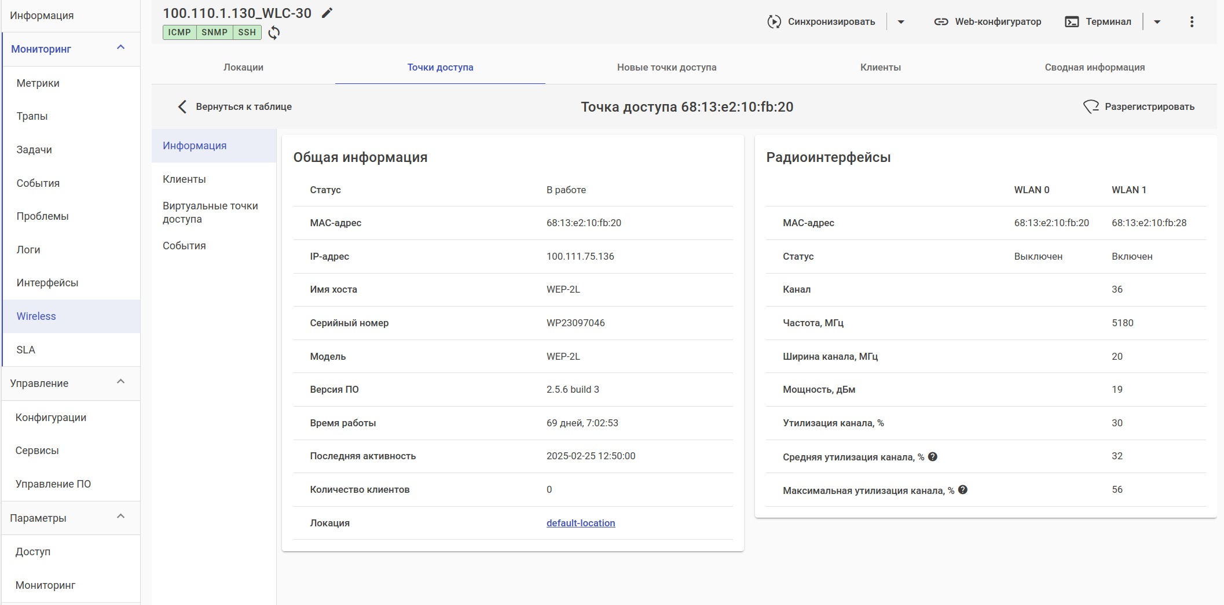
Task: Open the Synchronize dropdown arrow
Action: pyautogui.click(x=901, y=22)
